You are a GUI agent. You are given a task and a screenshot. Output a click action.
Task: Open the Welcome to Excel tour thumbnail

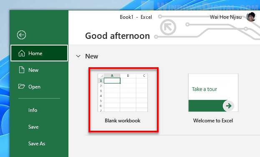(213, 93)
